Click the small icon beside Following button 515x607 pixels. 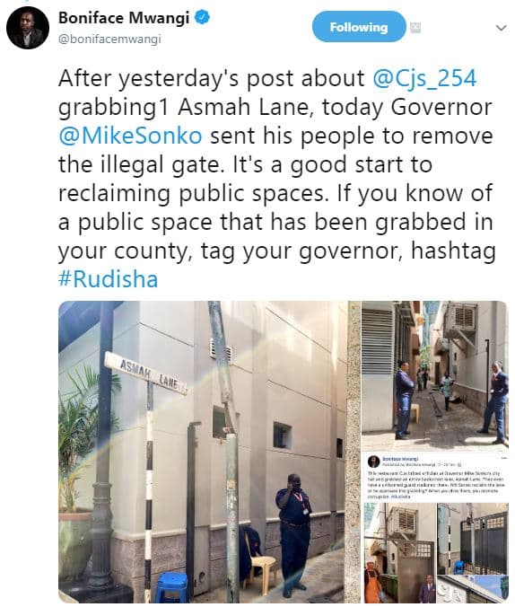click(x=415, y=28)
